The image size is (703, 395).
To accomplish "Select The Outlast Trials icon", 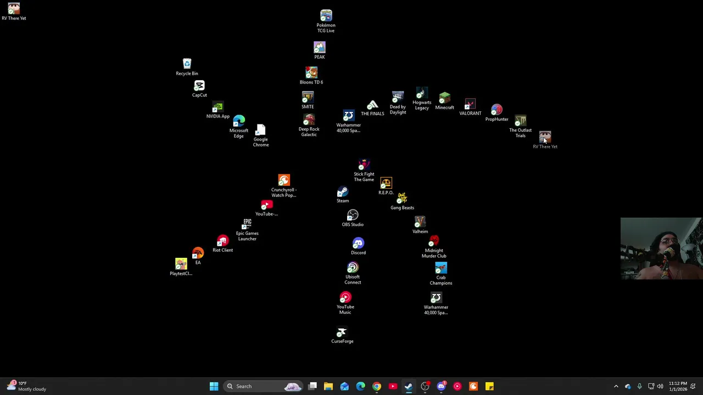I will 520,127.
